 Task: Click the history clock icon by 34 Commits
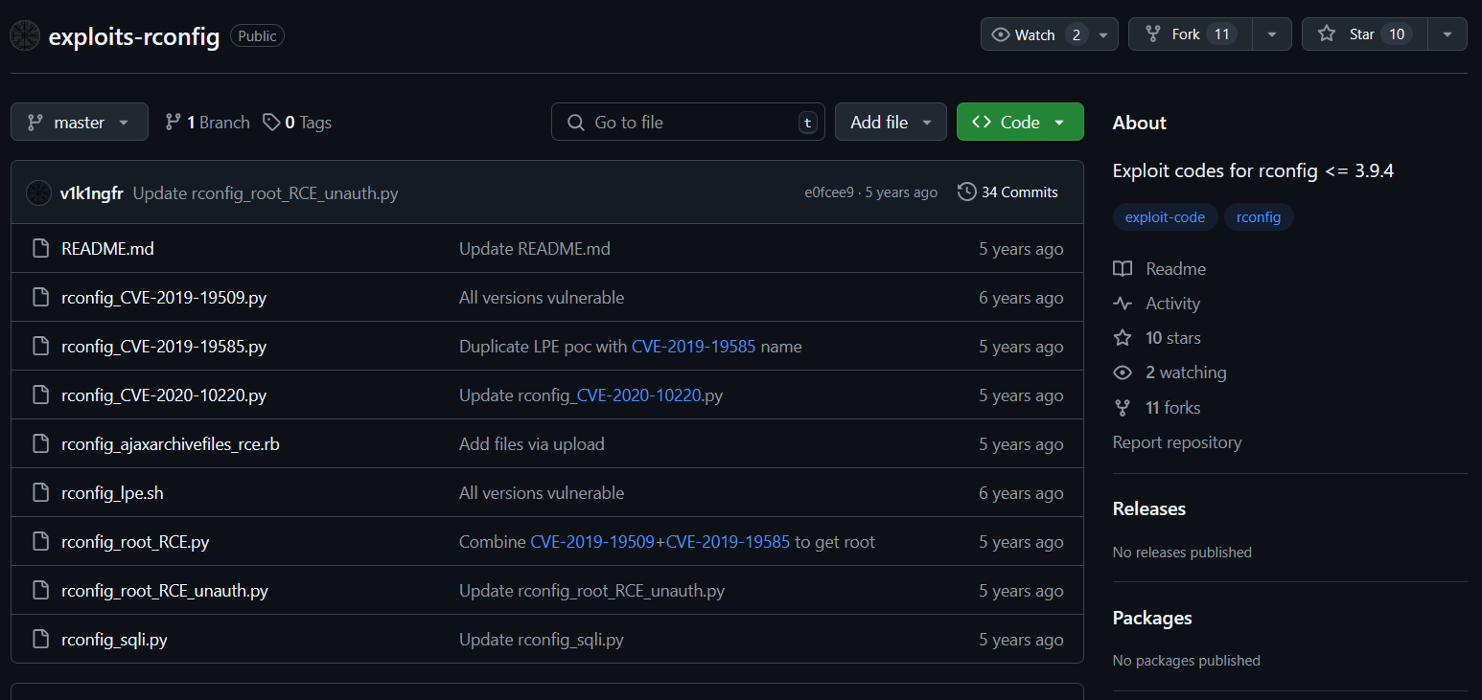click(x=967, y=192)
